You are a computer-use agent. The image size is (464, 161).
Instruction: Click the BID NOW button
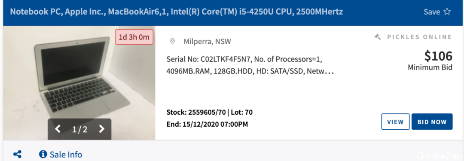pos(432,122)
